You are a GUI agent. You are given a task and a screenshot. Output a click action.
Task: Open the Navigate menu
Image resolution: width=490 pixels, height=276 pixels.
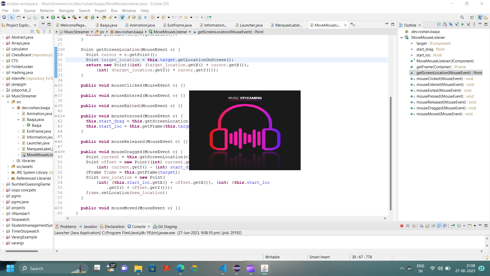click(x=67, y=10)
